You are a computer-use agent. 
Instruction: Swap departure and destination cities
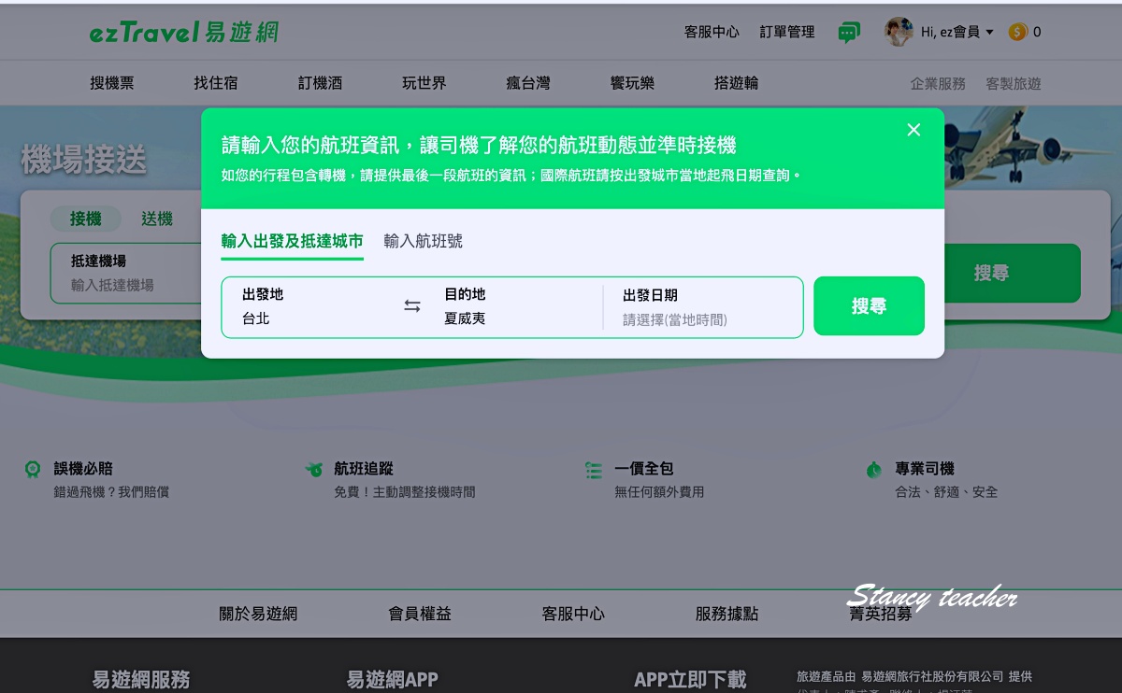(x=412, y=306)
